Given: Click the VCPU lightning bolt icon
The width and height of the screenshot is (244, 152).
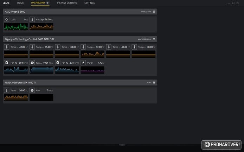Looking at the screenshot, I should 83,63.
